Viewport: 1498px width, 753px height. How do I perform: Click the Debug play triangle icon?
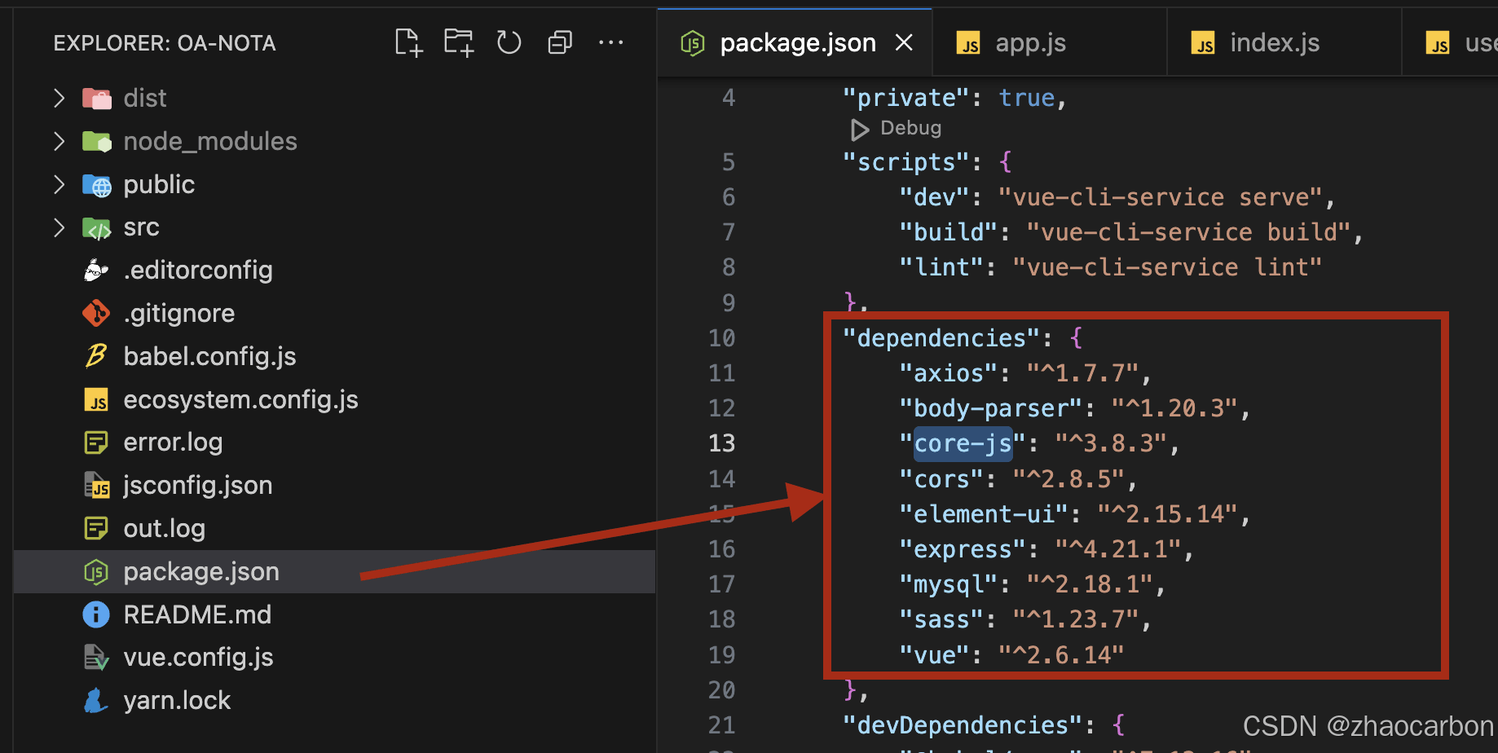[860, 129]
